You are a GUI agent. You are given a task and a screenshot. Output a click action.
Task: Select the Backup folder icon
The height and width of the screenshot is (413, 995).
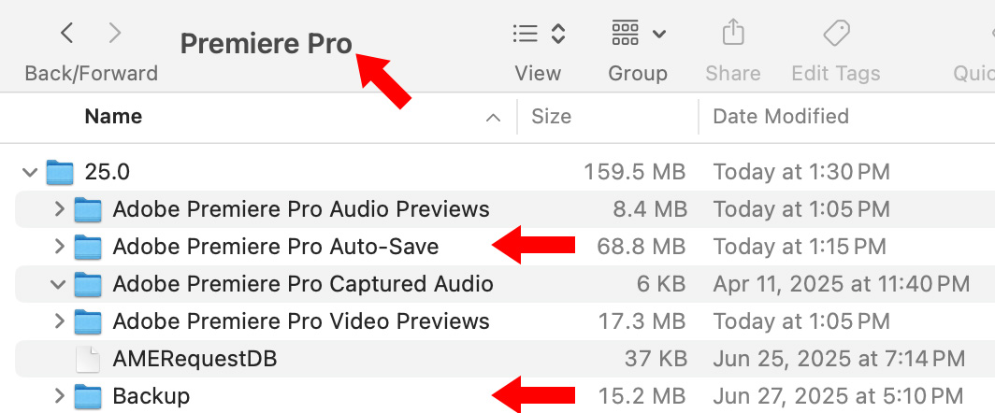coord(88,396)
